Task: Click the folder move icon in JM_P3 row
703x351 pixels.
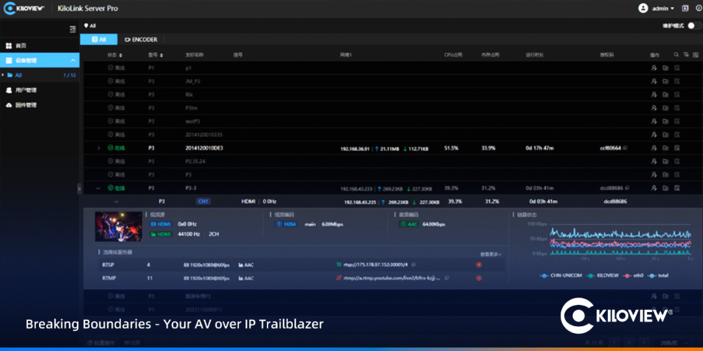Action: point(665,81)
